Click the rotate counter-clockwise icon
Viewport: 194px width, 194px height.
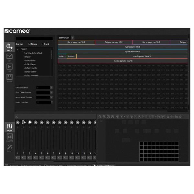[x=159, y=117]
